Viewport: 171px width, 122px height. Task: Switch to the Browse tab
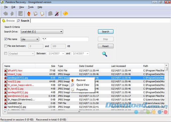click(x=8, y=21)
